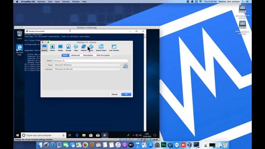Open Spotlight search in menu bar
The image size is (265, 149).
coord(243,2)
